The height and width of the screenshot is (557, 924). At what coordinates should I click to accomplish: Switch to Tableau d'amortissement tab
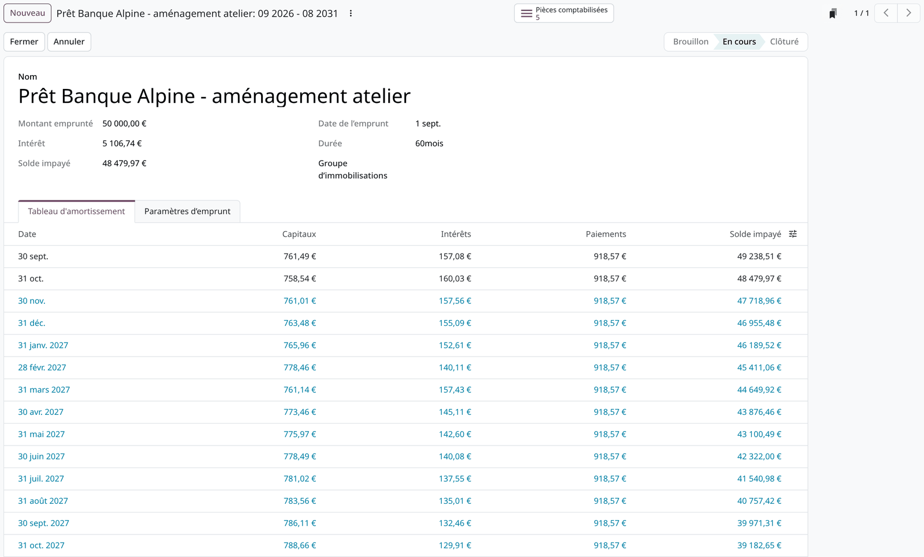(76, 211)
